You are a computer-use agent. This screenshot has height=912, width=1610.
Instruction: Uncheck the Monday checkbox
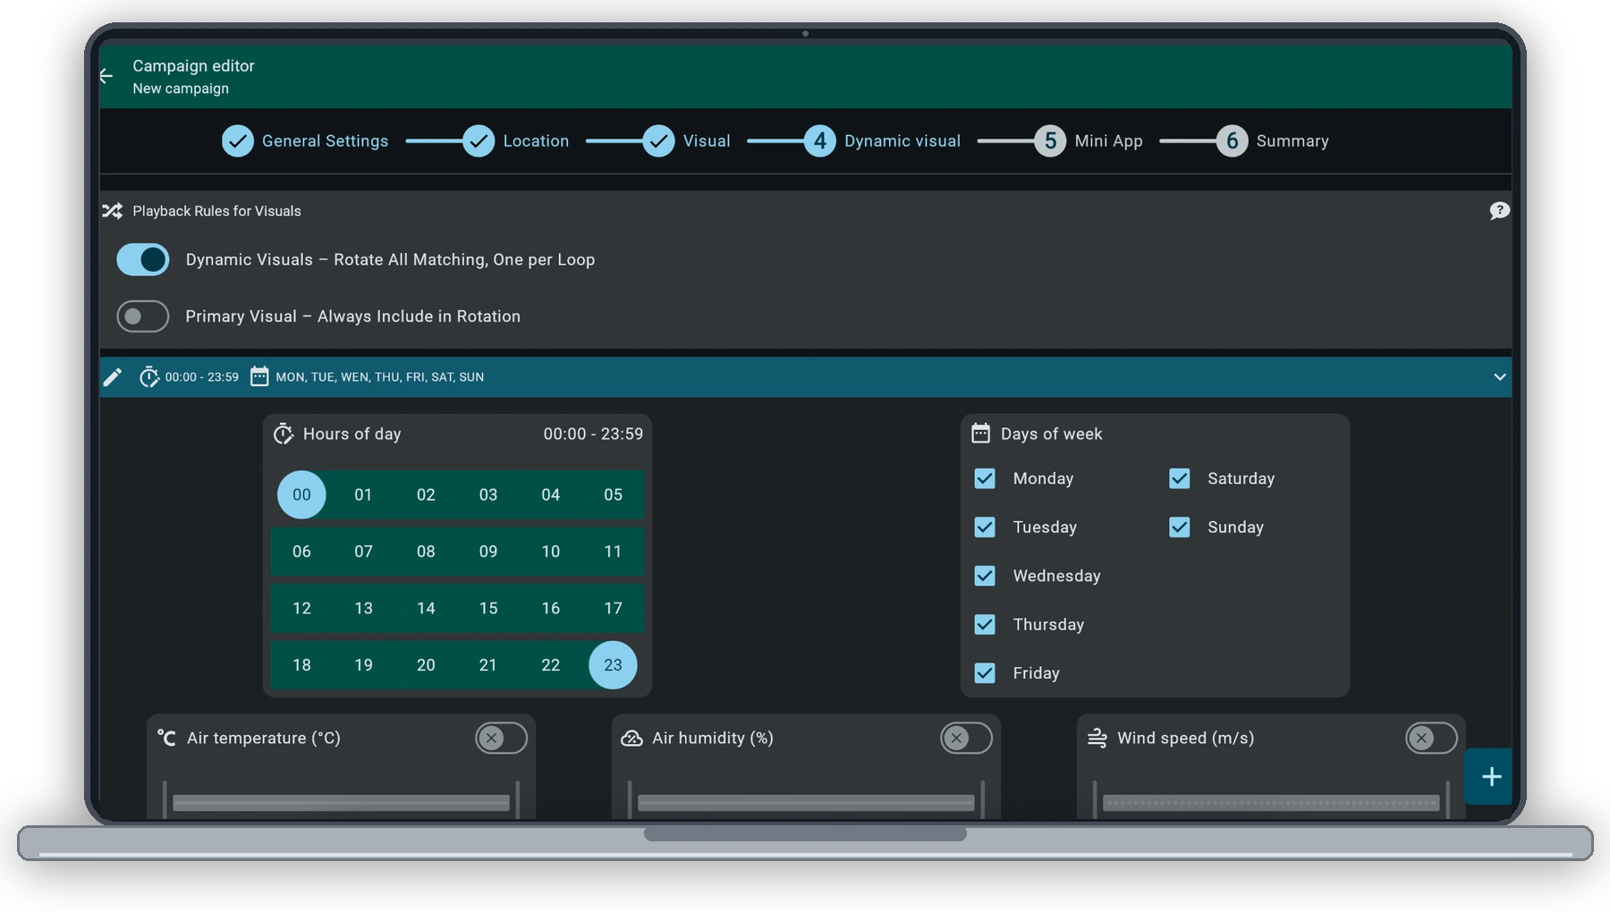point(985,478)
